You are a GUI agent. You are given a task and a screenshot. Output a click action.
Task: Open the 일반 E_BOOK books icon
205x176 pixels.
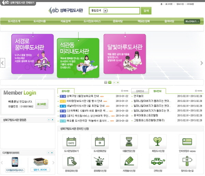point(41,162)
